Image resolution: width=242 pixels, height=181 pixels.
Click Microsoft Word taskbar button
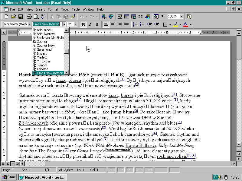(42, 177)
